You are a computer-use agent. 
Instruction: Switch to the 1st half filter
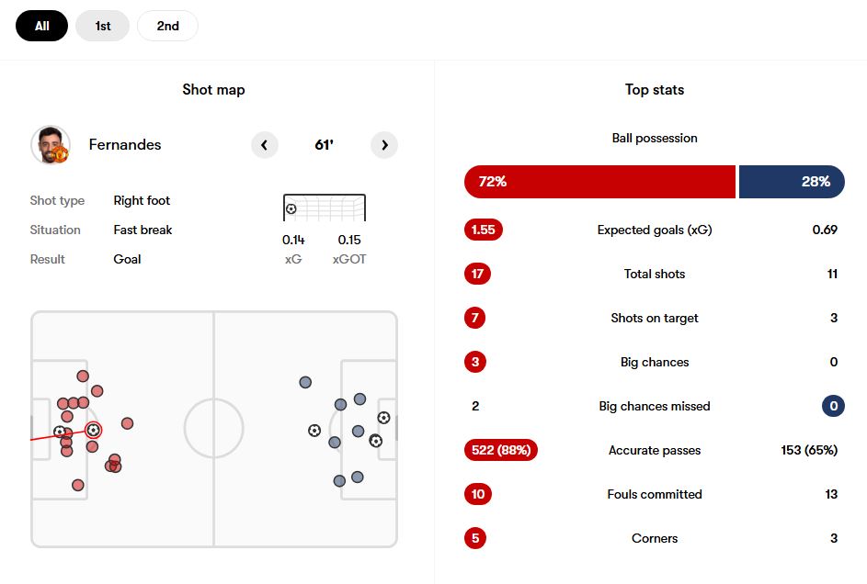pos(103,26)
